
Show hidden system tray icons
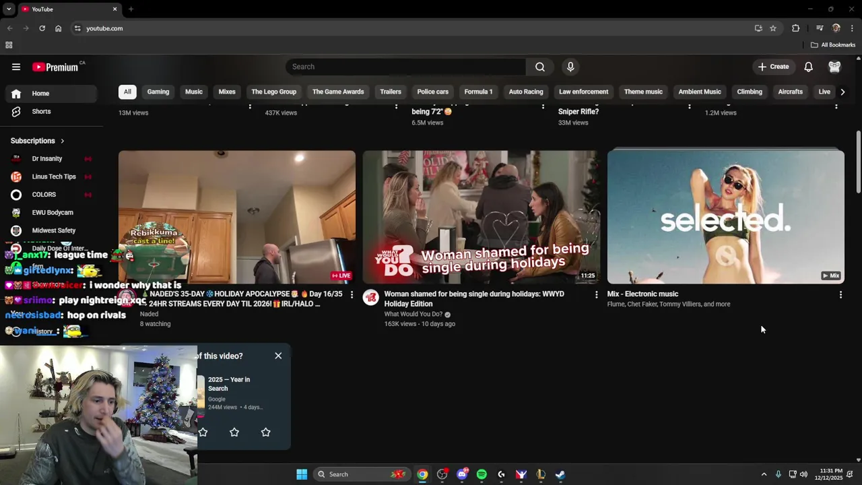click(764, 474)
